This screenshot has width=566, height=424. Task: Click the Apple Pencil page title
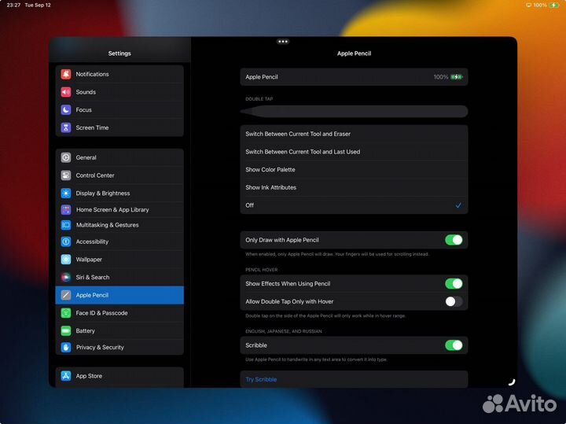(x=354, y=53)
